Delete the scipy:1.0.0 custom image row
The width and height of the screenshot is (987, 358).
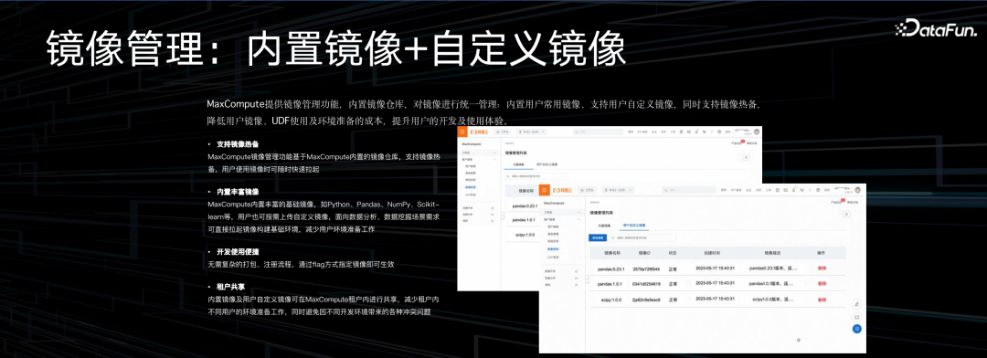(x=822, y=300)
